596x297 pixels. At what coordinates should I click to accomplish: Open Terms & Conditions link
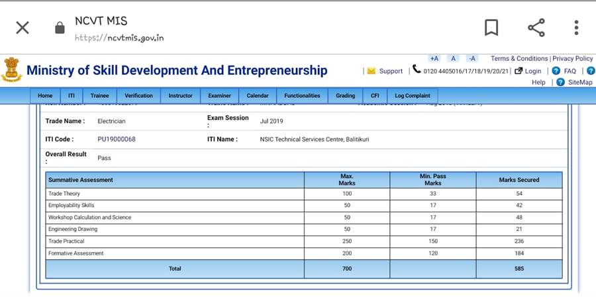pyautogui.click(x=519, y=58)
